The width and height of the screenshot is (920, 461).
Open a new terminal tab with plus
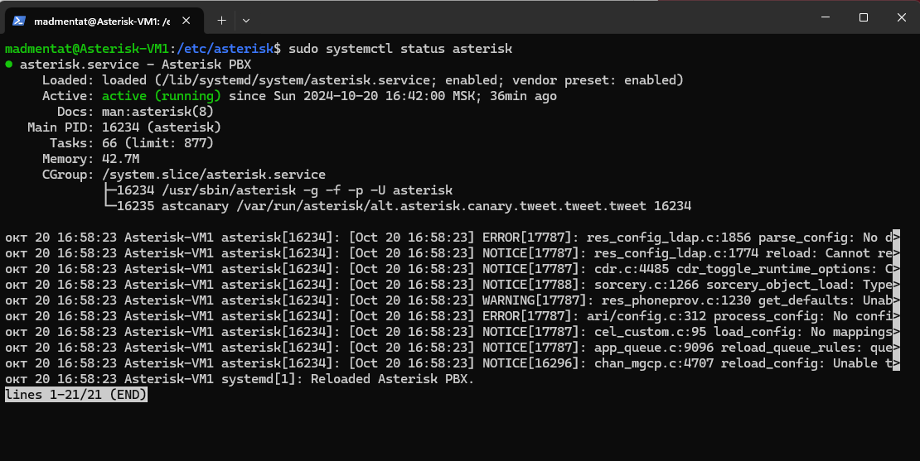(x=221, y=21)
